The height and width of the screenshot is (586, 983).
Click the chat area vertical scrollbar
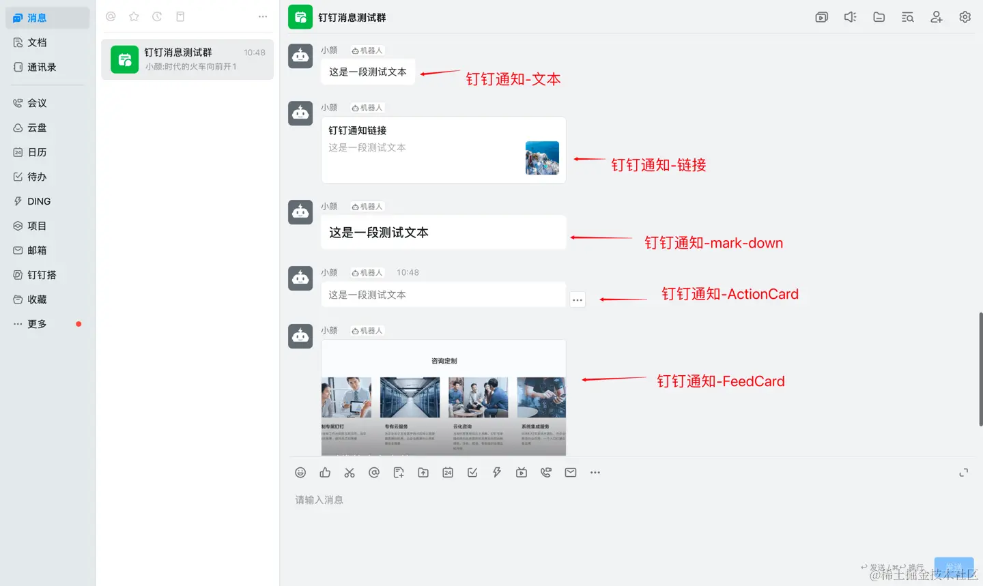(980, 369)
